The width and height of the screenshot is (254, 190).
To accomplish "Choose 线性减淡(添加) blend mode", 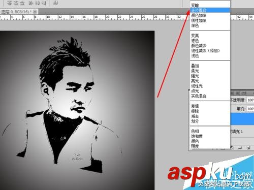I will coord(210,50).
